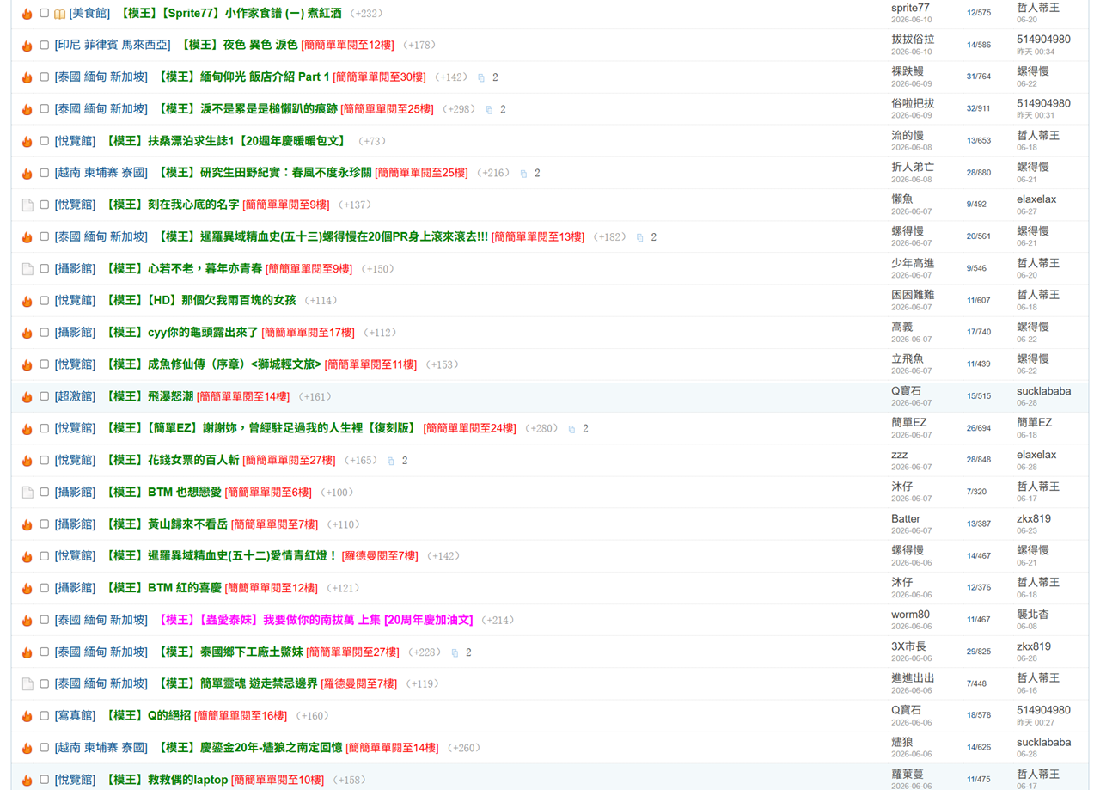This screenshot has height=790, width=1100.
Task: Click flame icon of 黃山歸來不看岳 thread
Action: click(x=27, y=524)
